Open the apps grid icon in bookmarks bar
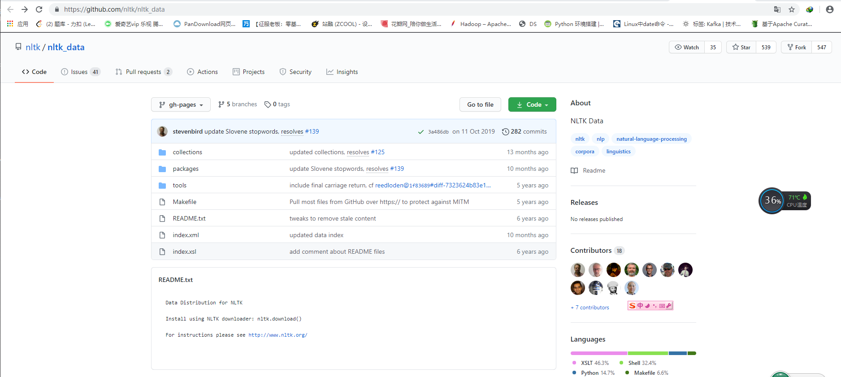This screenshot has height=377, width=841. (10, 24)
